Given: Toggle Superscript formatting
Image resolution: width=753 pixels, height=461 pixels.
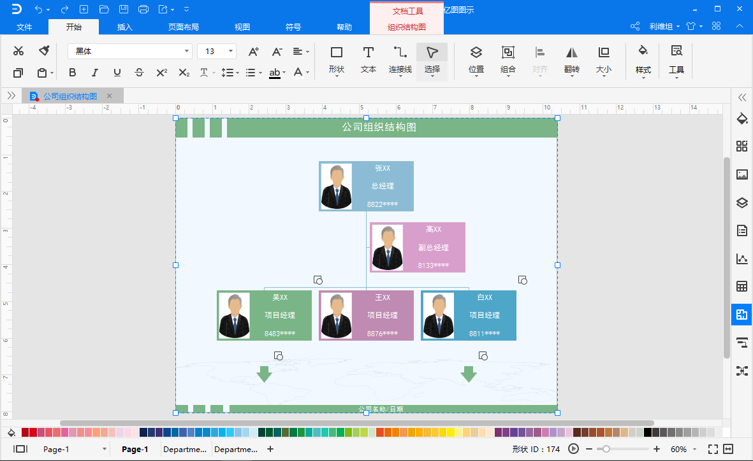Looking at the screenshot, I should click(162, 73).
